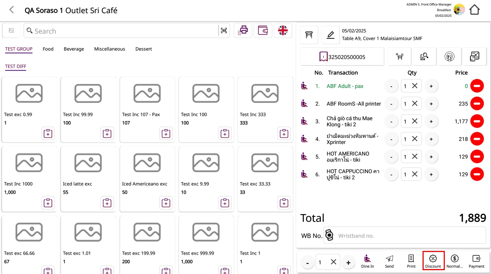Viewport: 491px width, 274px height.
Task: Click the Discount button
Action: [x=433, y=261]
